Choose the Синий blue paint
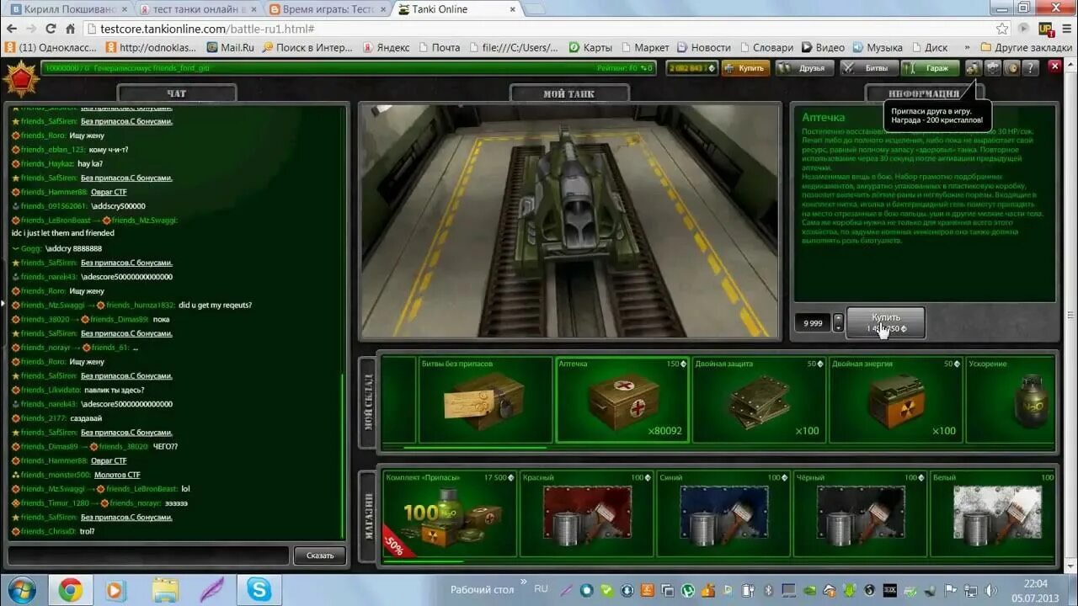1078x606 pixels. tap(723, 513)
